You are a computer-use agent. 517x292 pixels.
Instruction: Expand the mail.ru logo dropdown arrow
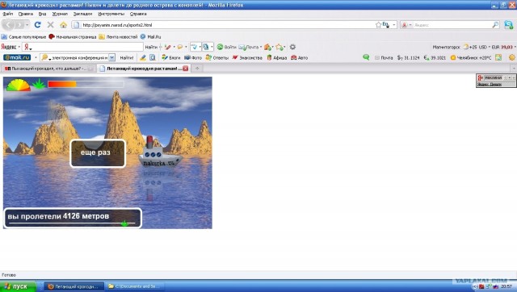coord(36,57)
